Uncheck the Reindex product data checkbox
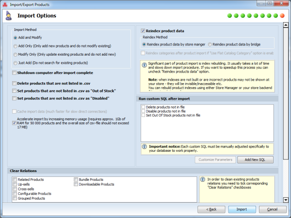The height and width of the screenshot is (218, 291). (143, 31)
